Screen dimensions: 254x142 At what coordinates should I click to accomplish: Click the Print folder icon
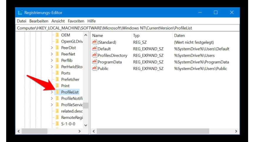tap(57, 86)
